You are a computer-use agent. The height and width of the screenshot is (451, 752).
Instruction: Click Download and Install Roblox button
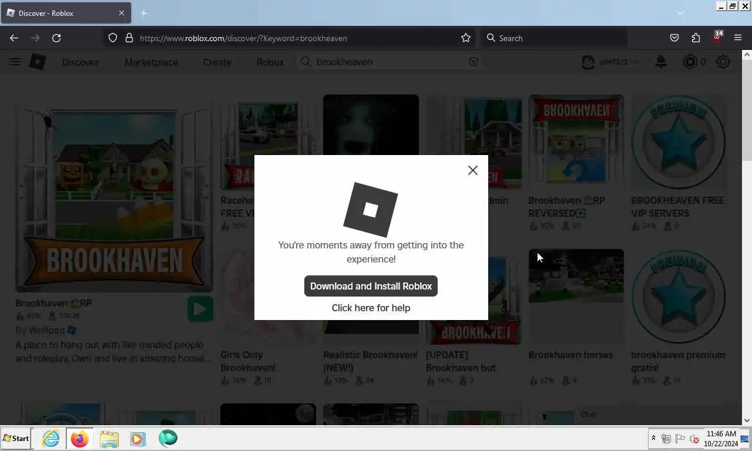coord(371,286)
